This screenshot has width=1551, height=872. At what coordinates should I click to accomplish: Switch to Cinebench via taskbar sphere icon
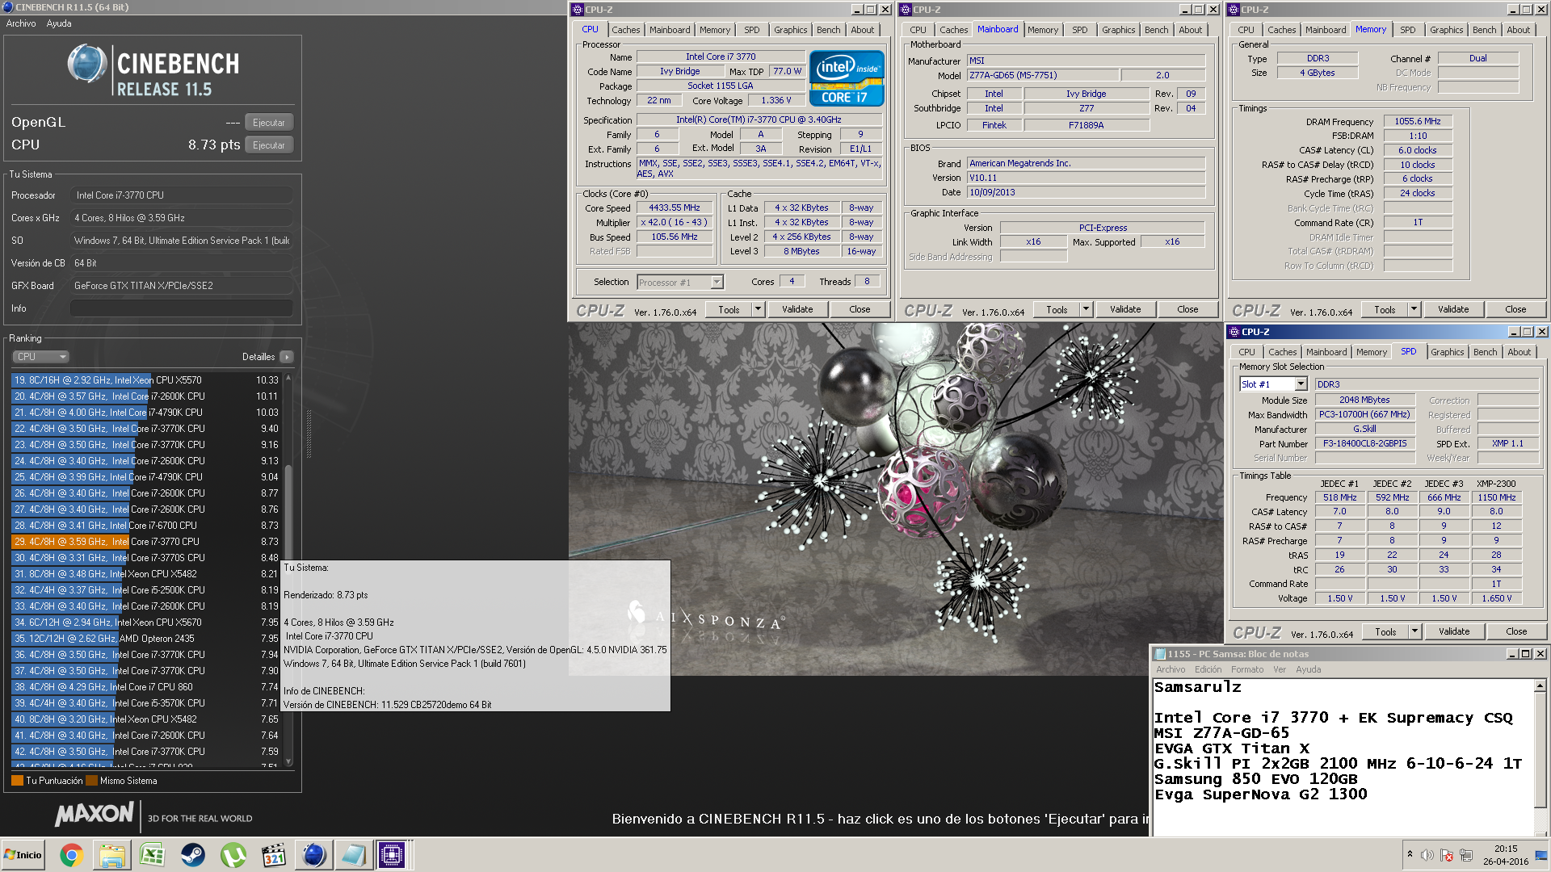coord(313,855)
